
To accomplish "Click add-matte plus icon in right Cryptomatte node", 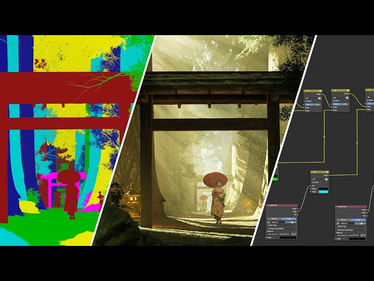I will 362,235.
